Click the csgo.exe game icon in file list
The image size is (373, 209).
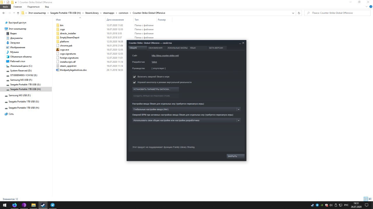click(x=58, y=50)
